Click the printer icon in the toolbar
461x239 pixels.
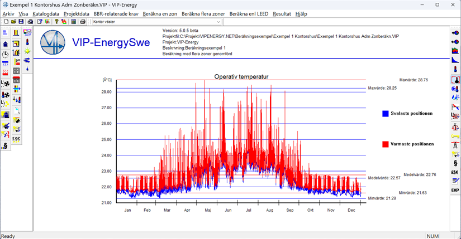83,22
